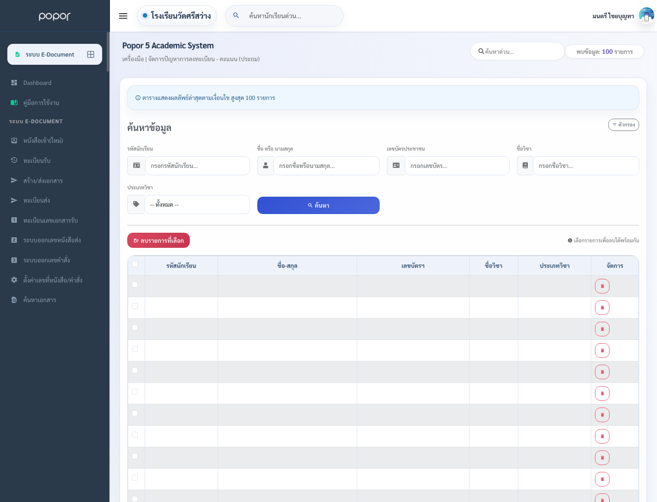Click the trash icon on the sixth table row
Viewport: 657px width, 502px height.
coord(602,393)
